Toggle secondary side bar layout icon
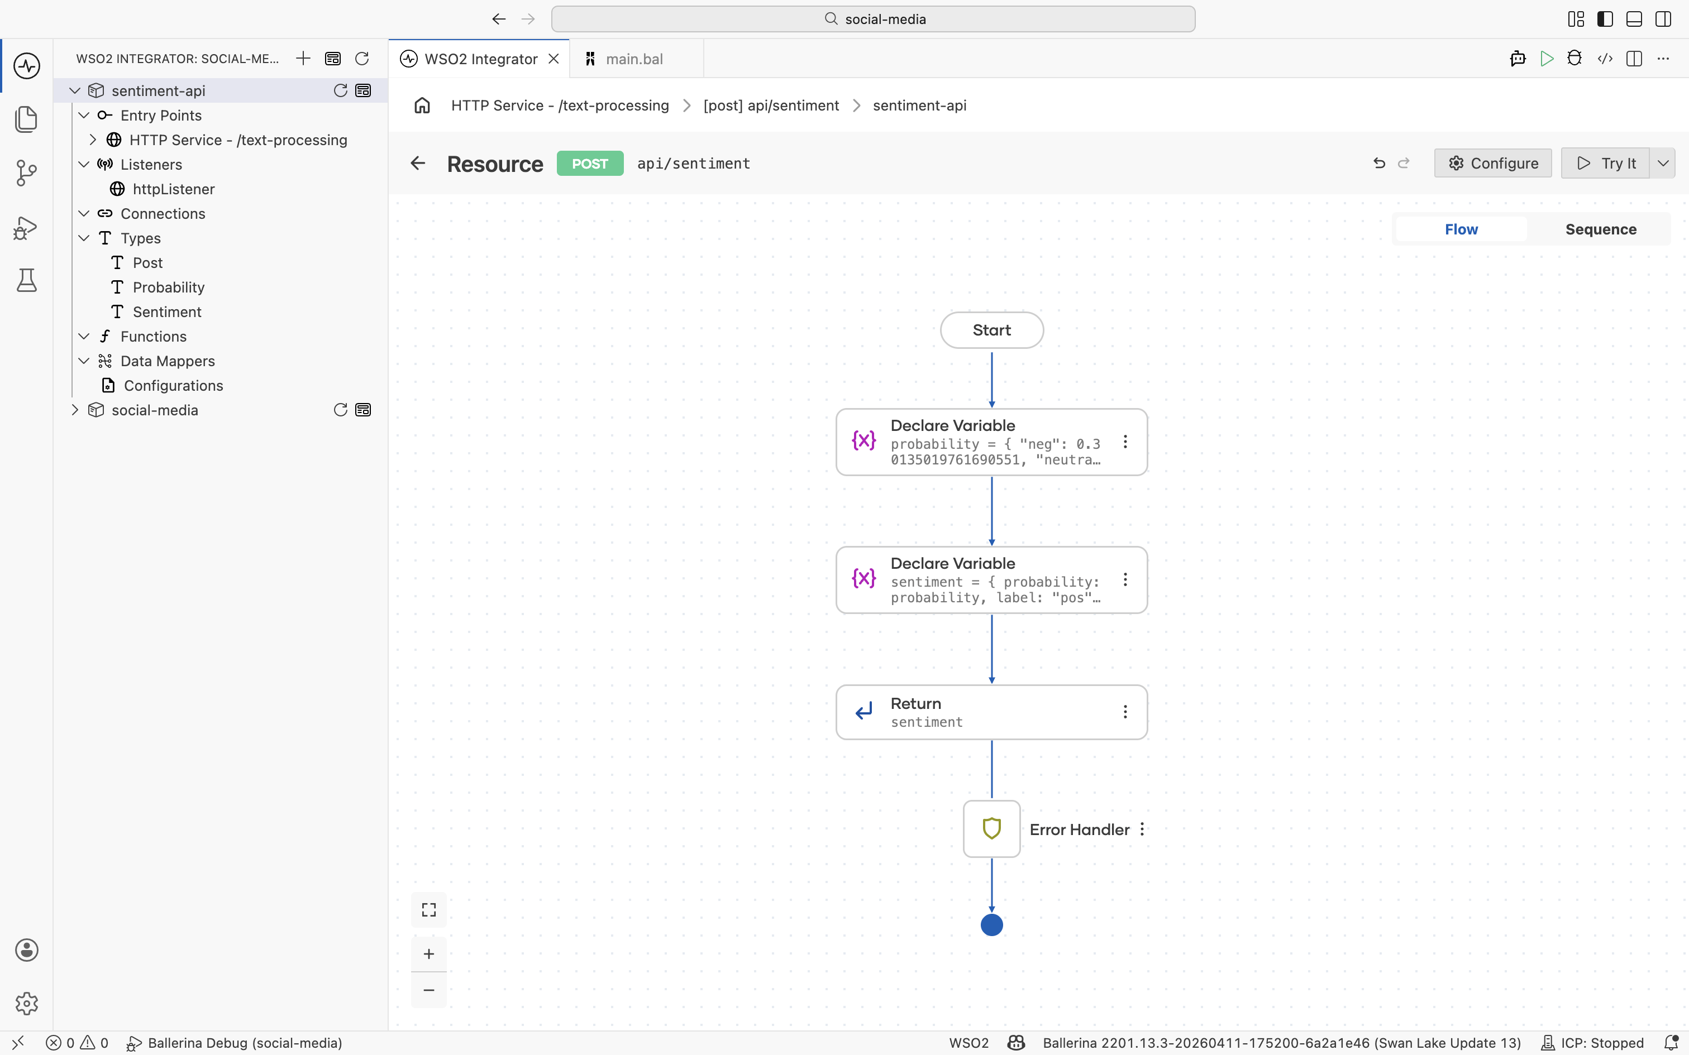The width and height of the screenshot is (1689, 1055). (x=1663, y=20)
